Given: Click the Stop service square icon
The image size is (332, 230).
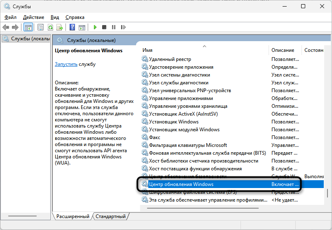Looking at the screenshot, I should (104, 27).
